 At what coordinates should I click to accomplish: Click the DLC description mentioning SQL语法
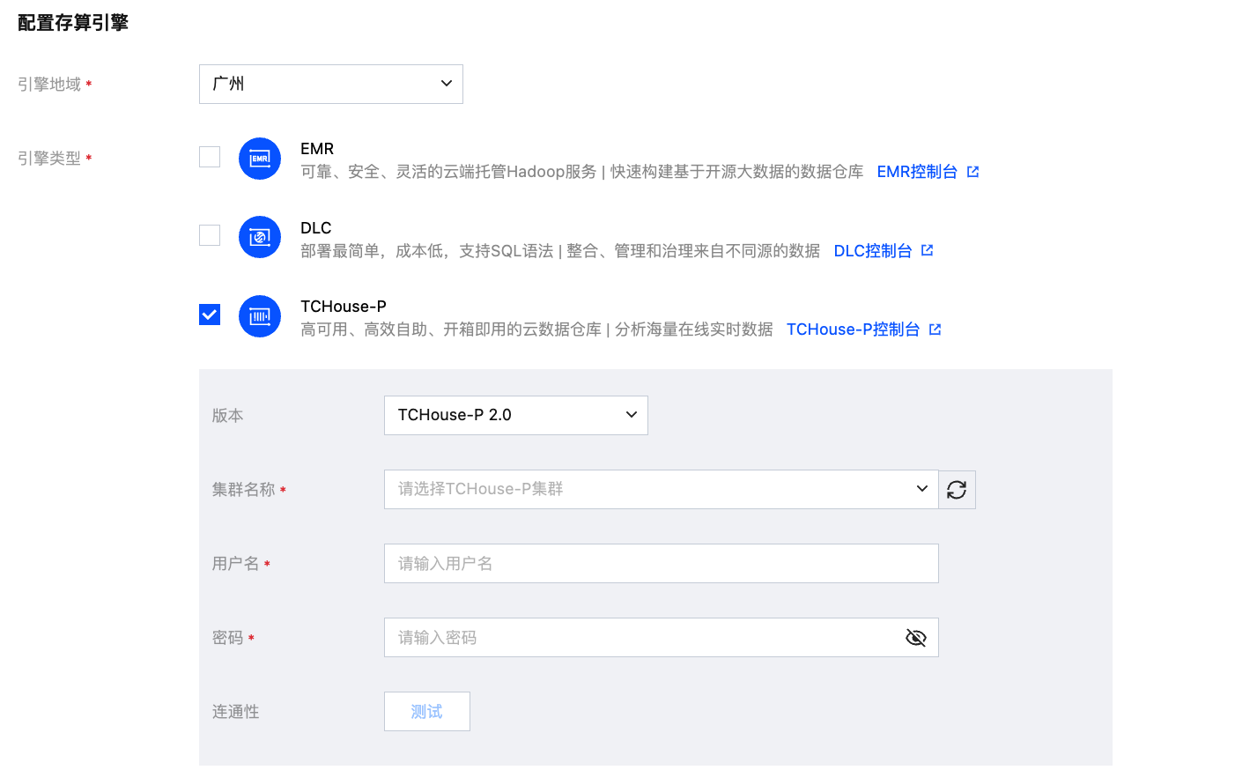coord(560,251)
